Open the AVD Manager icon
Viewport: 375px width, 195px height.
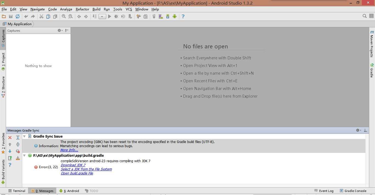click(161, 16)
